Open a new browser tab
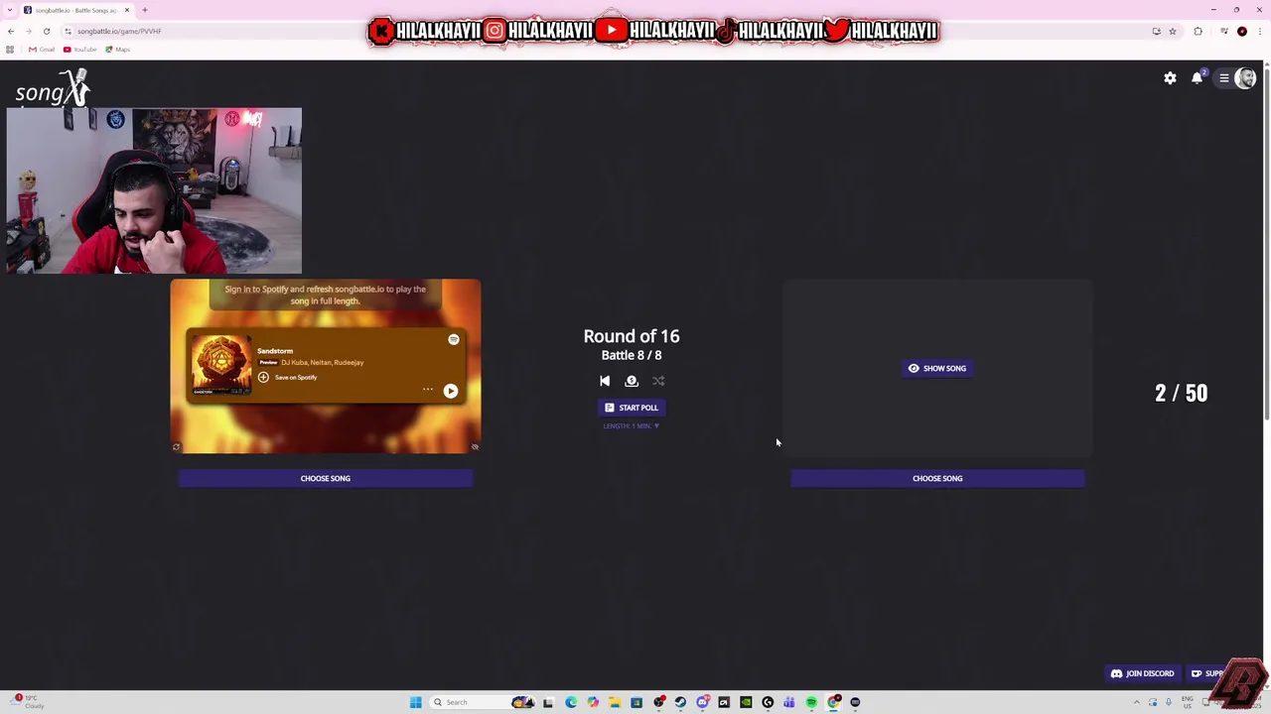 (145, 10)
